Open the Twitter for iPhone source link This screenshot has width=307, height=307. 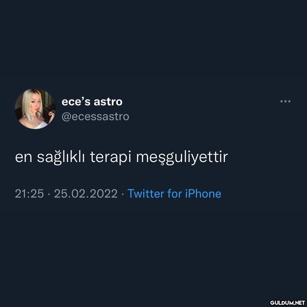(x=174, y=194)
